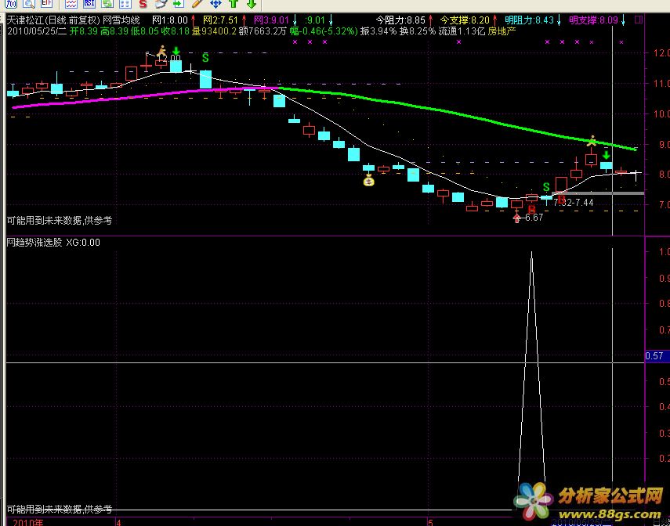Click 可能用到未来数据 notice in the price panel
670x526 pixels.
(x=60, y=221)
